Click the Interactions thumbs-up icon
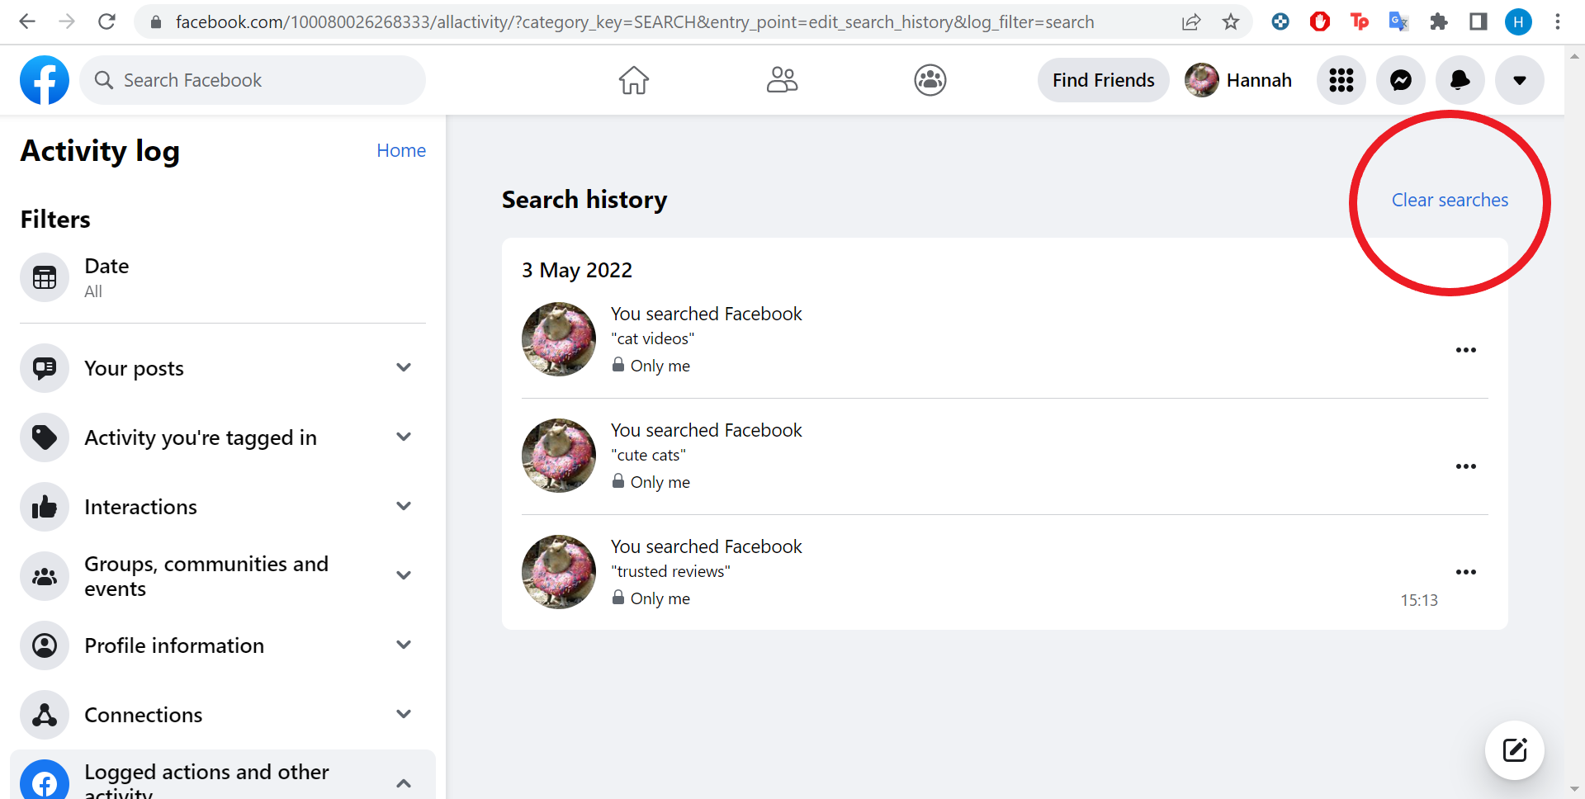The width and height of the screenshot is (1585, 799). [45, 507]
